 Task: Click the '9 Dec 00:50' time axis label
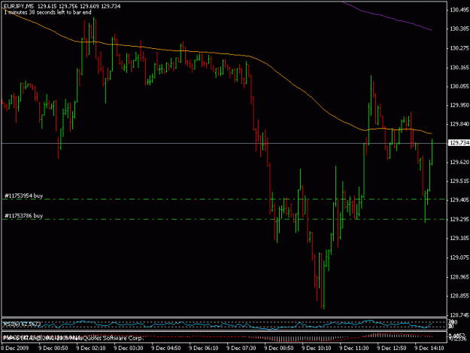[x=53, y=348]
